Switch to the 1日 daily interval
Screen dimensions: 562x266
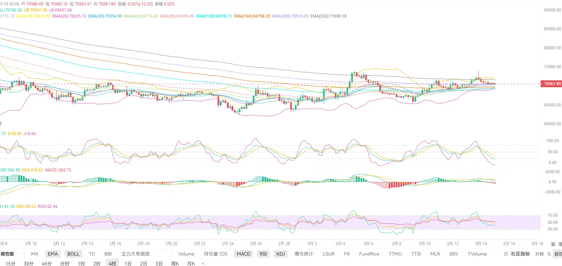(x=128, y=264)
